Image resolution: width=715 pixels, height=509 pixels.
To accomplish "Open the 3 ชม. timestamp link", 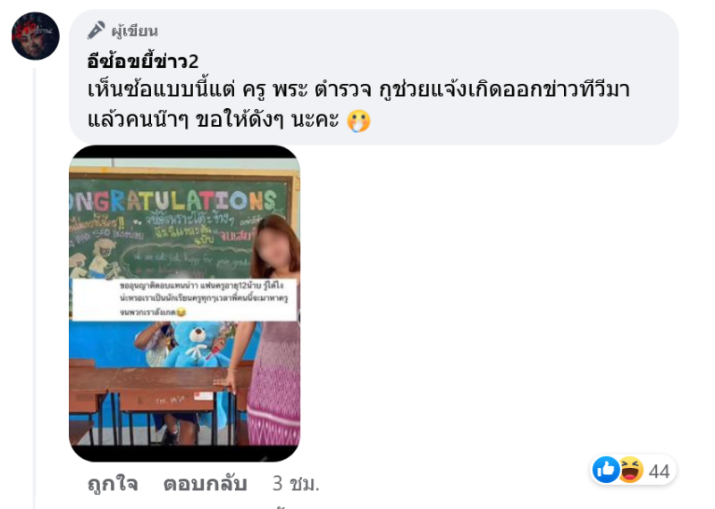I will [296, 484].
